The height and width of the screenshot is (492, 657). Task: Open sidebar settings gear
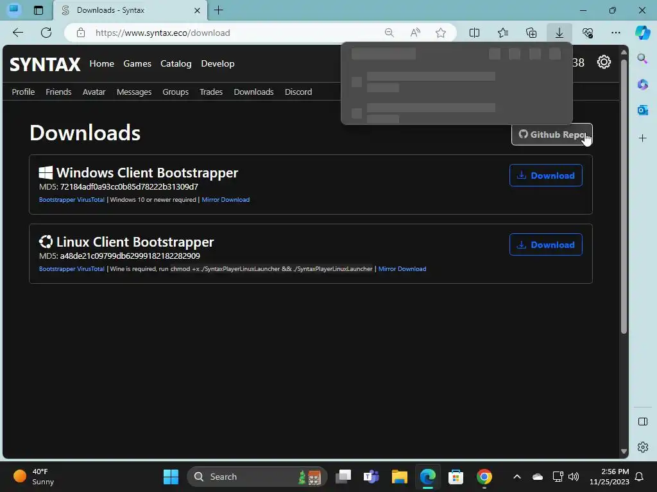tap(642, 447)
